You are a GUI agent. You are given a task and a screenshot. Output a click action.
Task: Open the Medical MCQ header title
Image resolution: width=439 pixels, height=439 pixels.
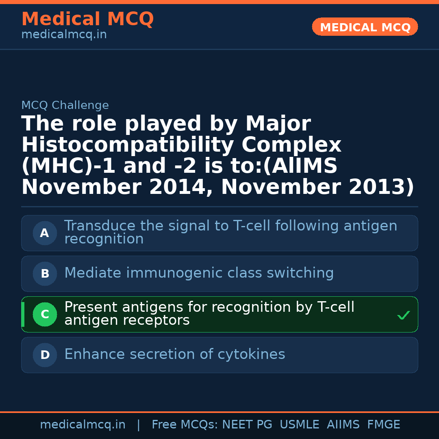[x=87, y=19]
